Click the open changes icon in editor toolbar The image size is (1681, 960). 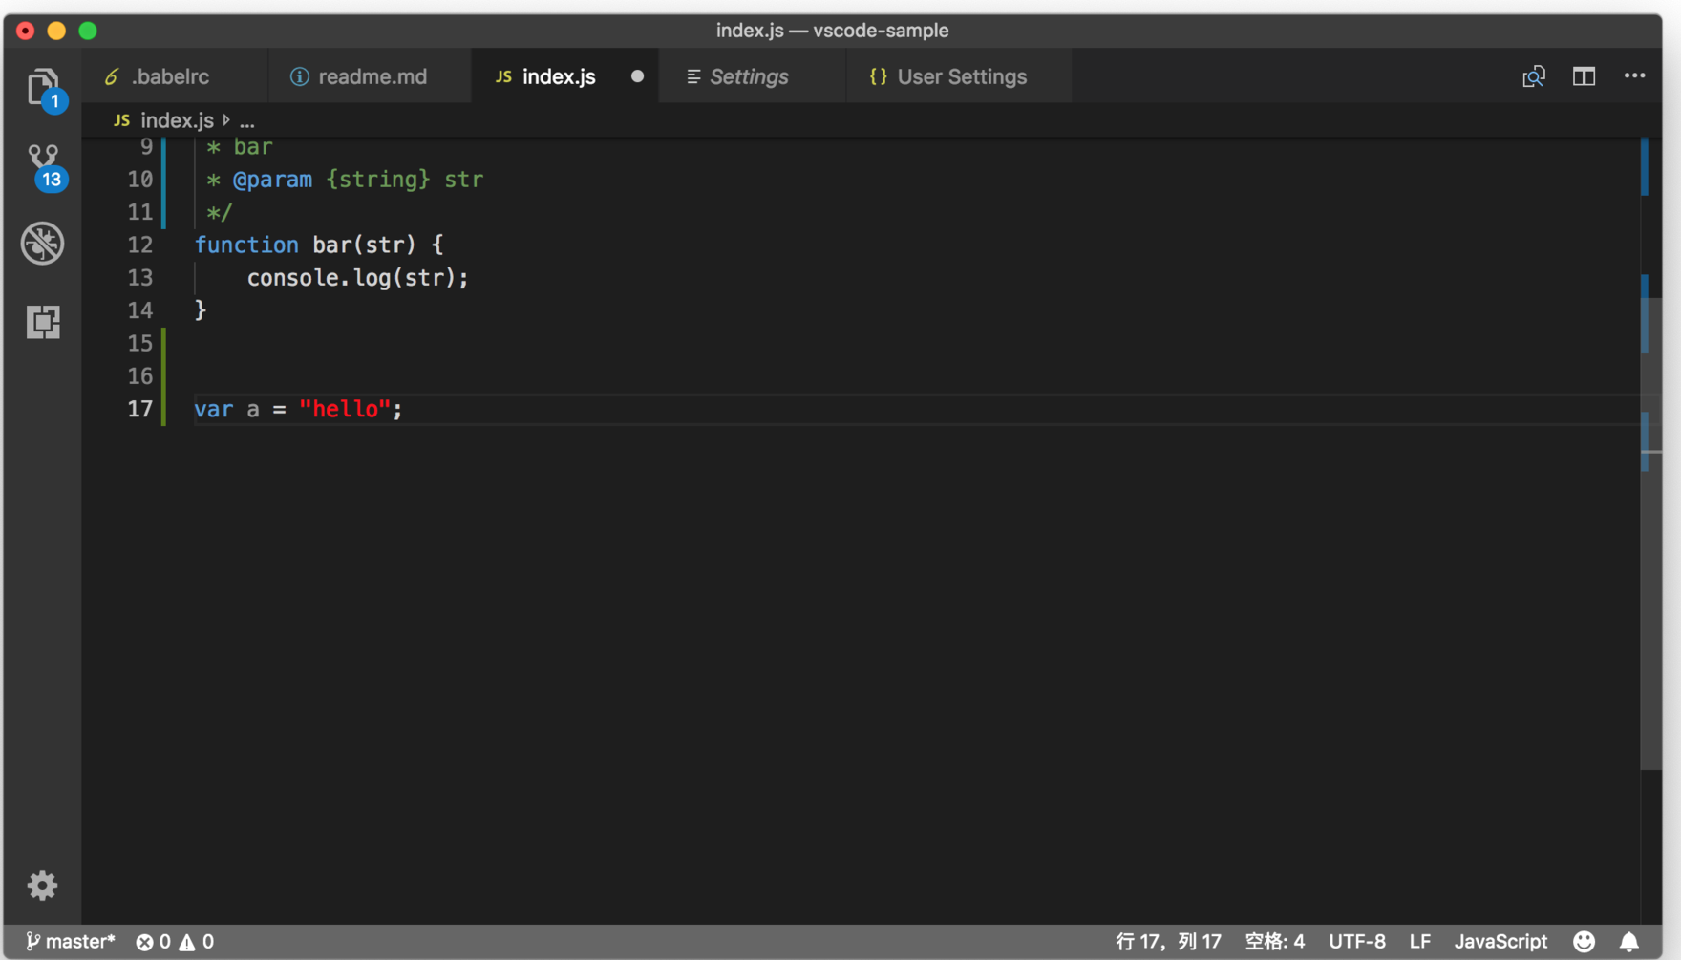(x=1533, y=76)
